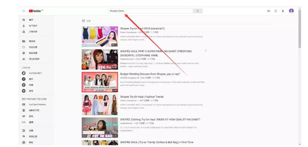
Task: Open SHOPEE Clothing Try-On Haul thumbnail
Action: (100, 128)
